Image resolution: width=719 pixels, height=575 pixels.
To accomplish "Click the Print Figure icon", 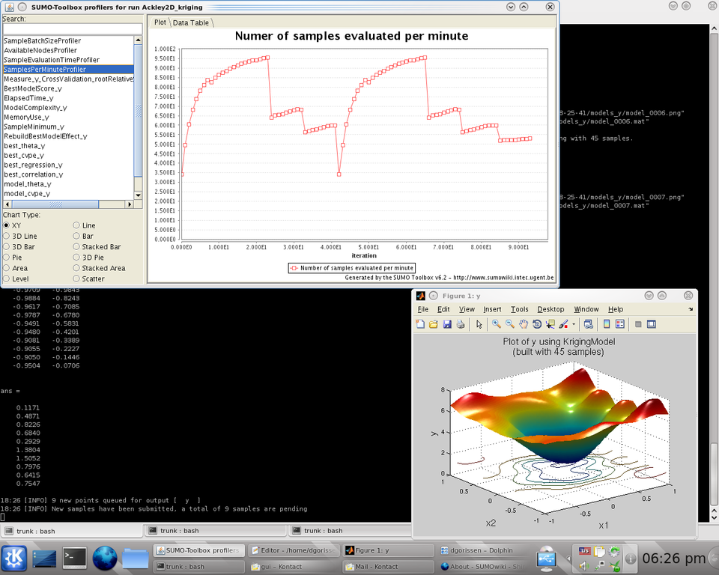I will click(x=461, y=324).
